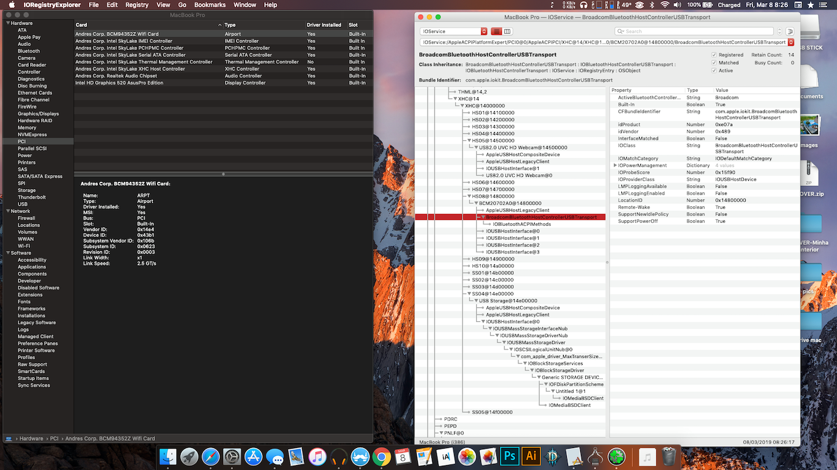Open System Preferences from the Dock
The width and height of the screenshot is (837, 470).
pyautogui.click(x=232, y=456)
